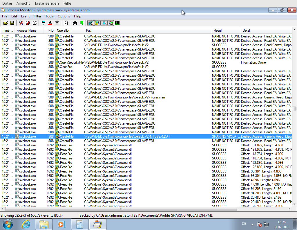Screen dimensions: 297x230
Task: Toggle the Autoscroll toolbar icon
Action: coord(28,23)
